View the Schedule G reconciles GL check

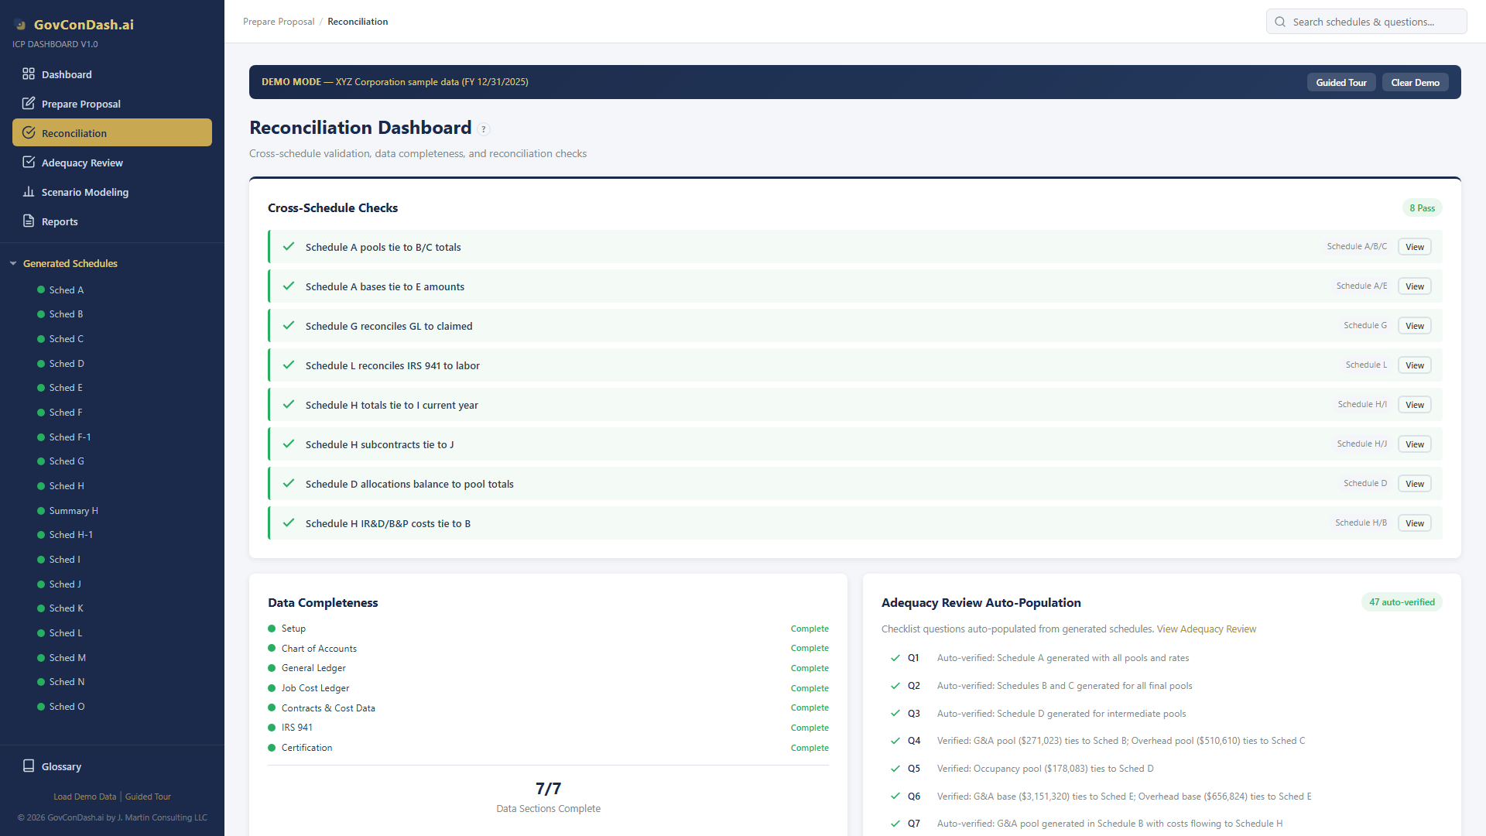coord(1414,325)
